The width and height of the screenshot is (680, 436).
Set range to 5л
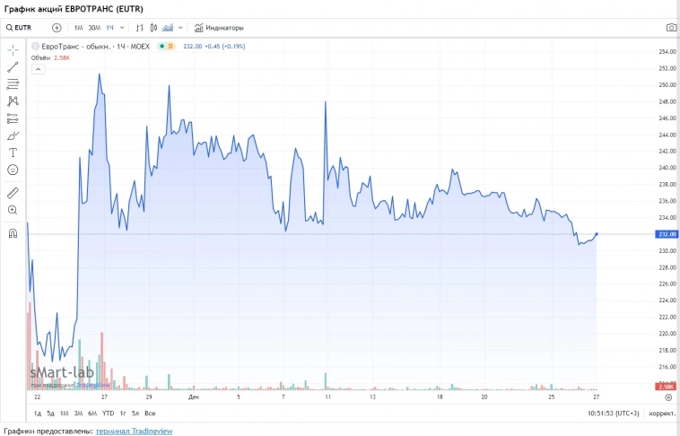(135, 414)
